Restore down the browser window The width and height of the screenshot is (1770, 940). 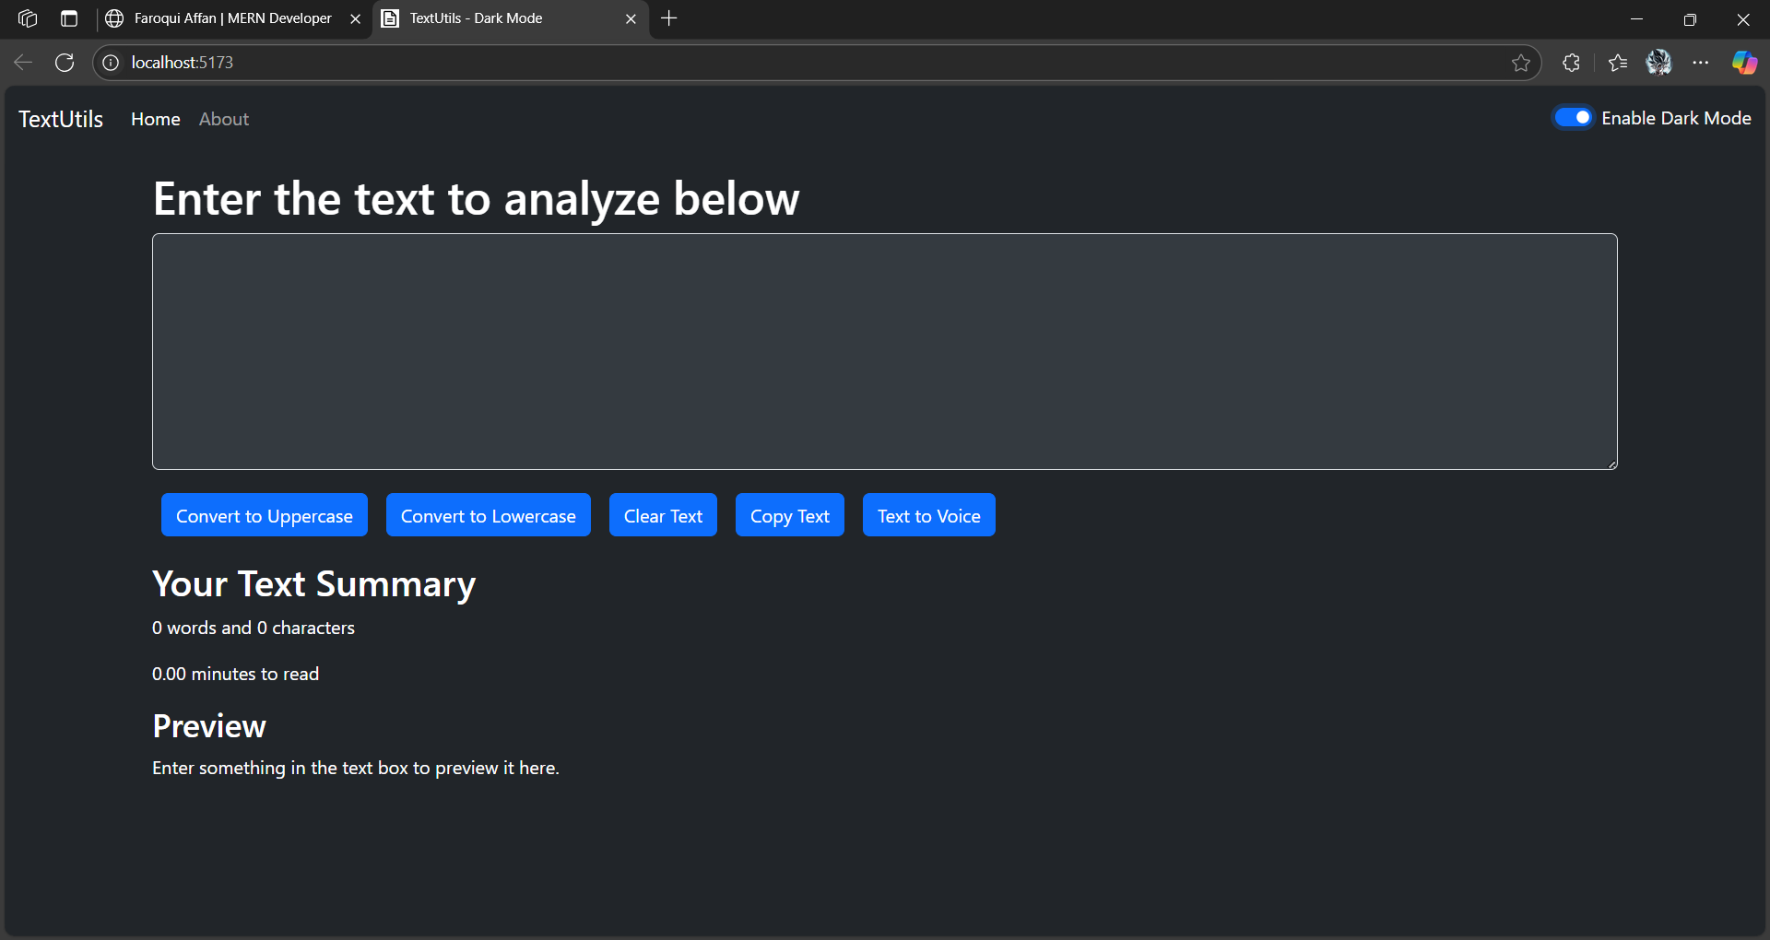point(1690,18)
